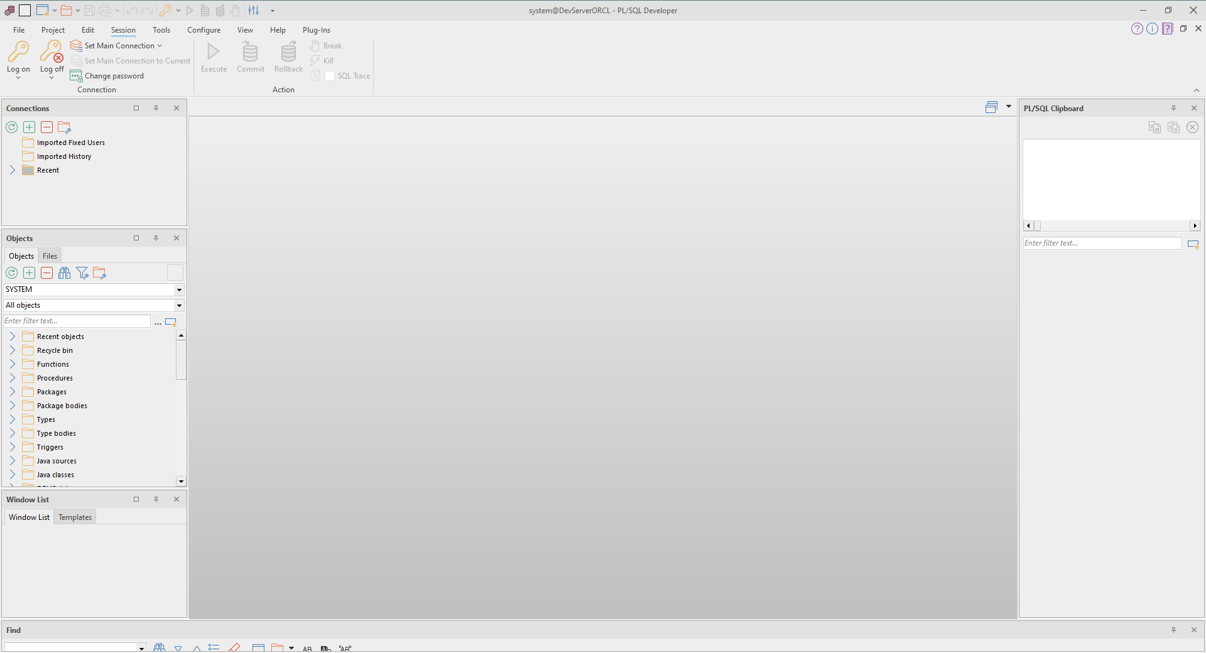Viewport: 1206px width, 653px height.
Task: Open the Help ribbon tab
Action: (x=278, y=30)
